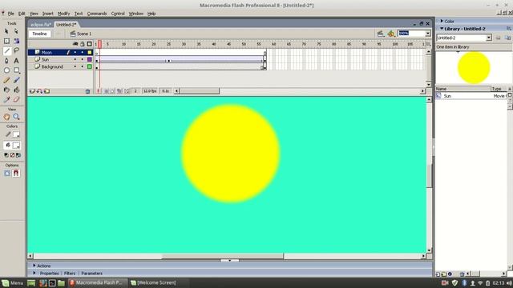
Task: Select the Selection arrow tool
Action: pos(6,31)
